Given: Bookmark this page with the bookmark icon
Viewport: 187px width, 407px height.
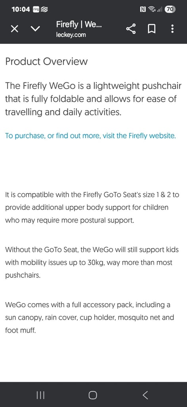Looking at the screenshot, I should (152, 29).
